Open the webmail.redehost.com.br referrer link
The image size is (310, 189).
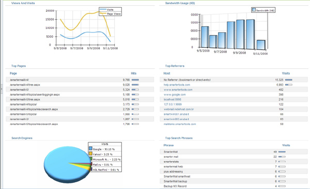pos(179,109)
